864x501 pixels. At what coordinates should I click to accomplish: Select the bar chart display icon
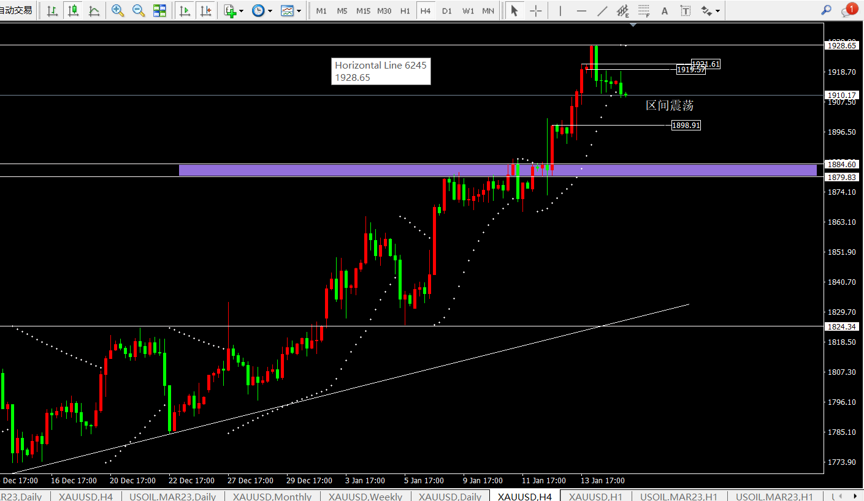(53, 10)
